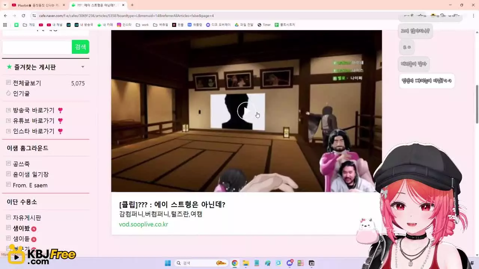The width and height of the screenshot is (479, 269).
Task: Click the 이단 수용소 section heading
Action: 22,202
